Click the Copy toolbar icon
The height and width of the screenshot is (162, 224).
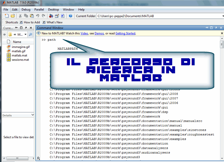click(26, 16)
